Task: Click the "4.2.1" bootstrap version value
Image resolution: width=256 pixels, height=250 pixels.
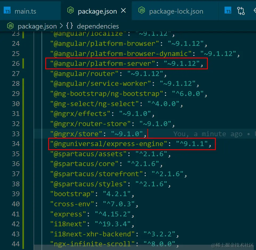Action: [117, 194]
